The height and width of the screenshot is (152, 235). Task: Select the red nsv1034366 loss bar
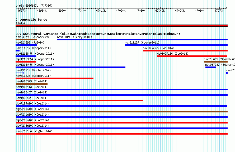click(185, 51)
